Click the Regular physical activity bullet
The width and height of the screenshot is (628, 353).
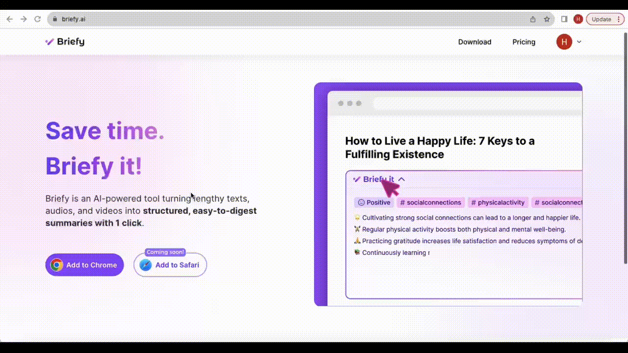point(460,229)
